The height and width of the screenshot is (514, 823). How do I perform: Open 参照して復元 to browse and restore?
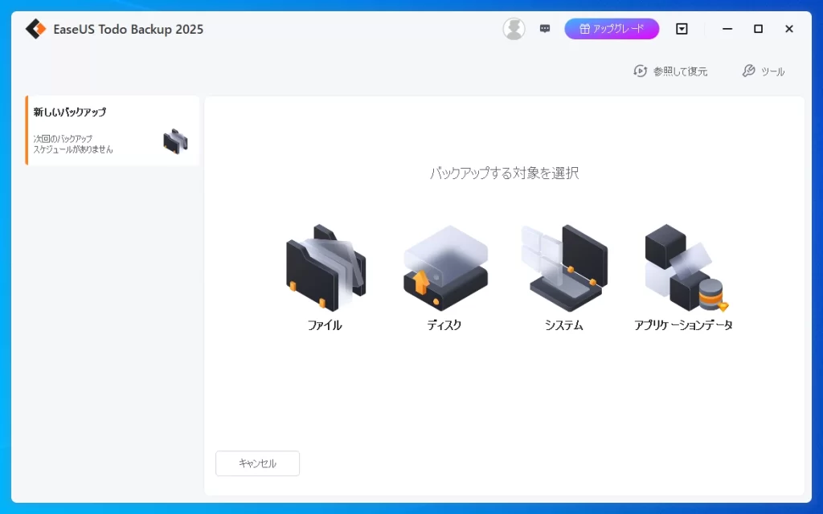coord(670,71)
